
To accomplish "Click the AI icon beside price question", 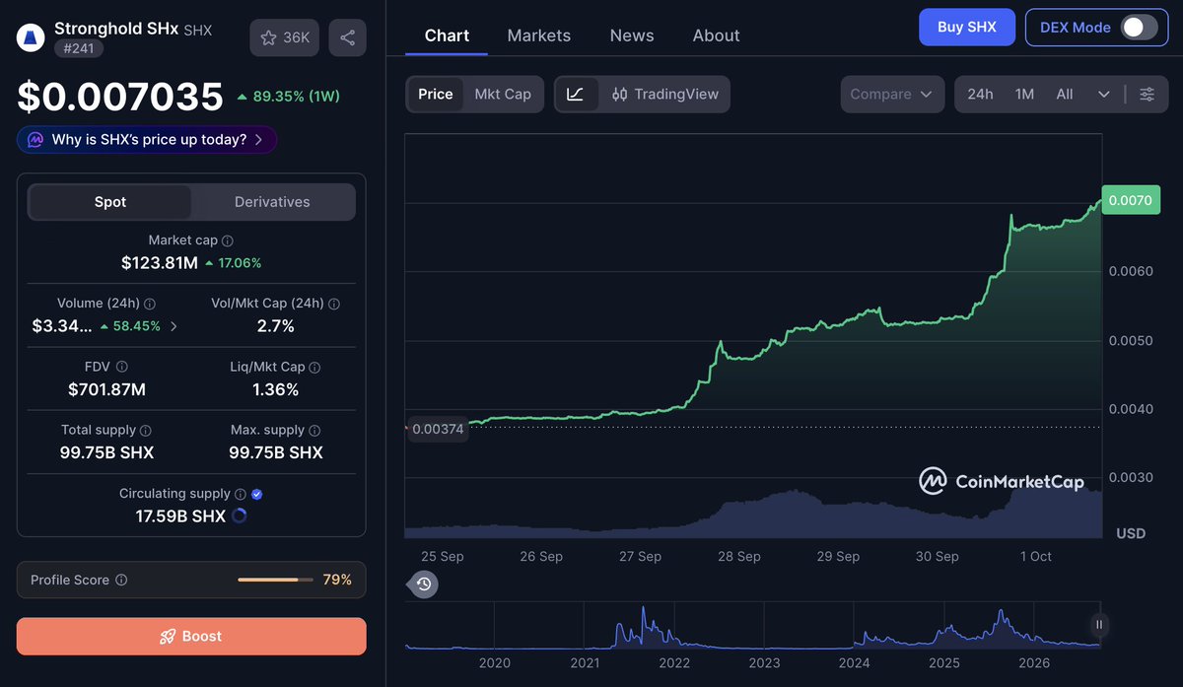I will click(x=35, y=140).
